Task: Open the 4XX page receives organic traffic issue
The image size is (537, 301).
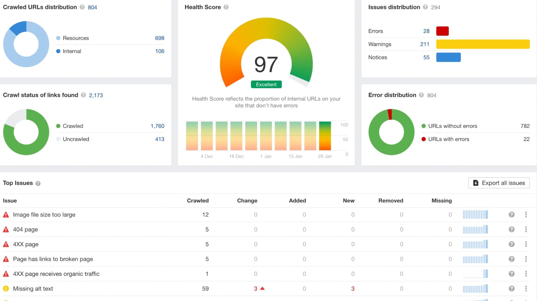Action: click(56, 274)
